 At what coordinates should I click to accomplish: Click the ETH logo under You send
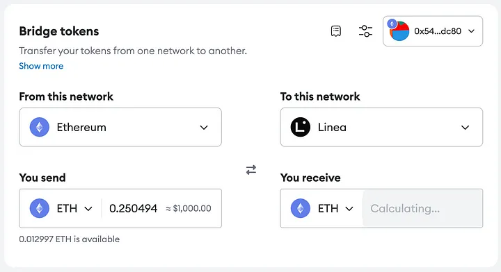(39, 208)
